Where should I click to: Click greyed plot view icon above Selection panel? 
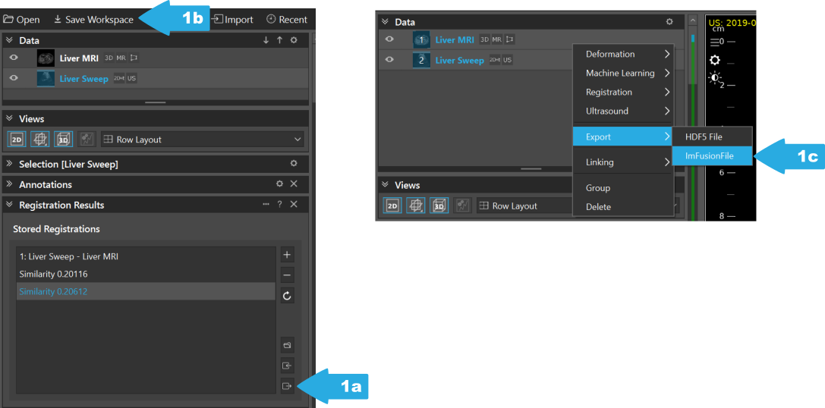87,140
